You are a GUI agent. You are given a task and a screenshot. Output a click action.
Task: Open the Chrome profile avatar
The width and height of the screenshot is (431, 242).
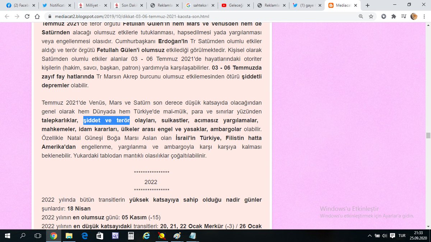[414, 16]
